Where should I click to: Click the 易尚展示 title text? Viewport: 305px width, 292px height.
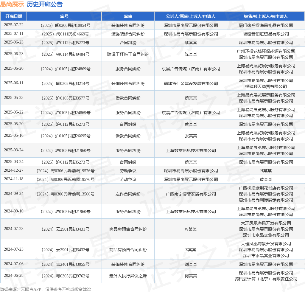[12, 4]
